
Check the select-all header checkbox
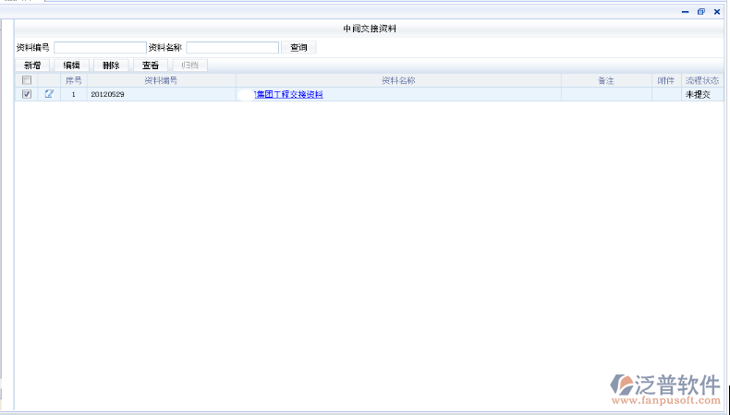[x=27, y=80]
